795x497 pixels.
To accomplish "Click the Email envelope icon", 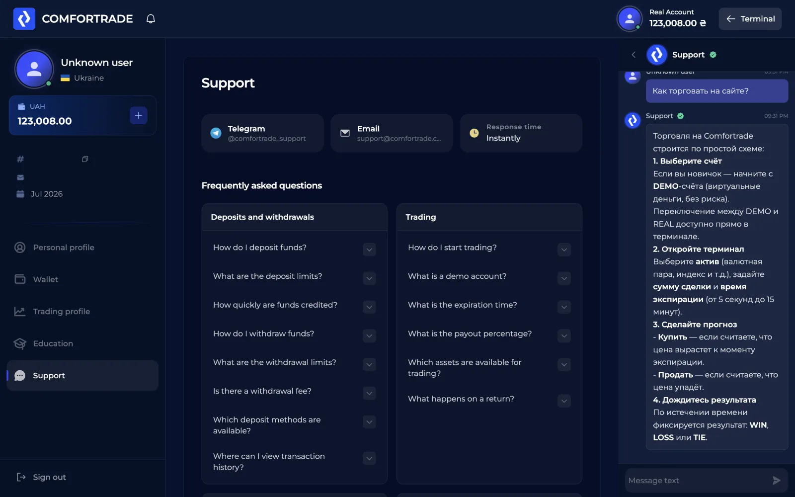I will click(x=345, y=133).
